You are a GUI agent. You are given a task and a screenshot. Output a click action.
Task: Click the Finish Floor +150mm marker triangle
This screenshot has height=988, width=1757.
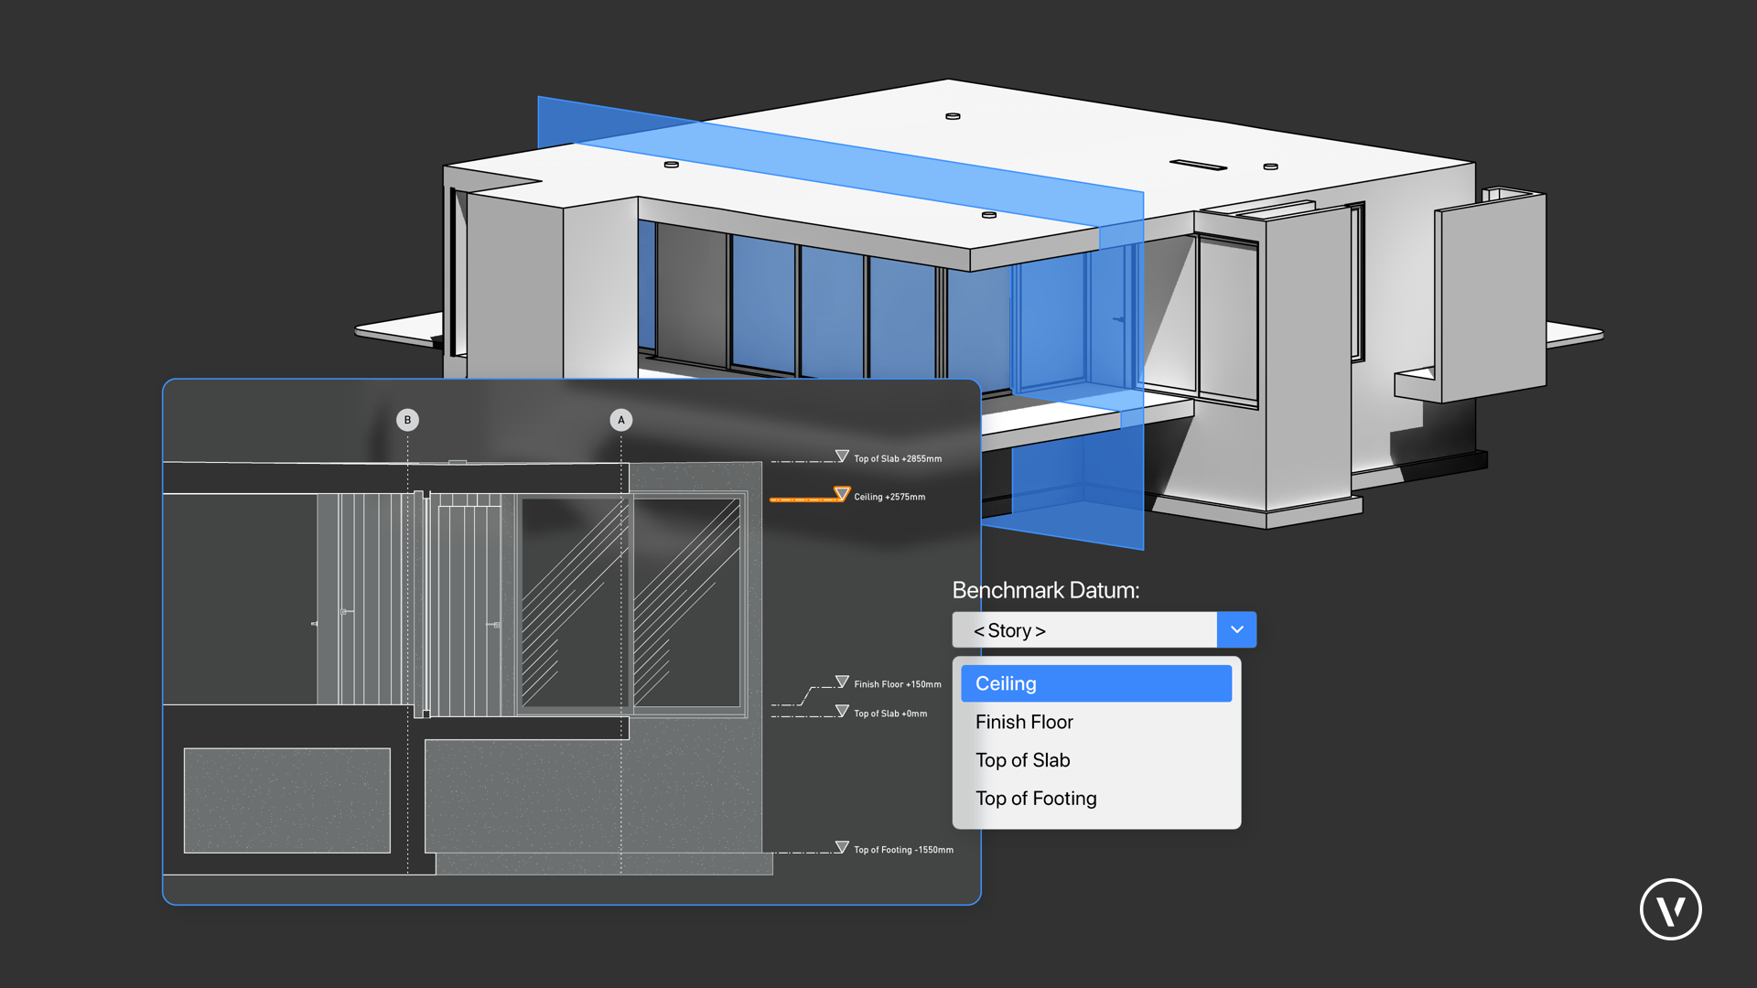click(842, 682)
